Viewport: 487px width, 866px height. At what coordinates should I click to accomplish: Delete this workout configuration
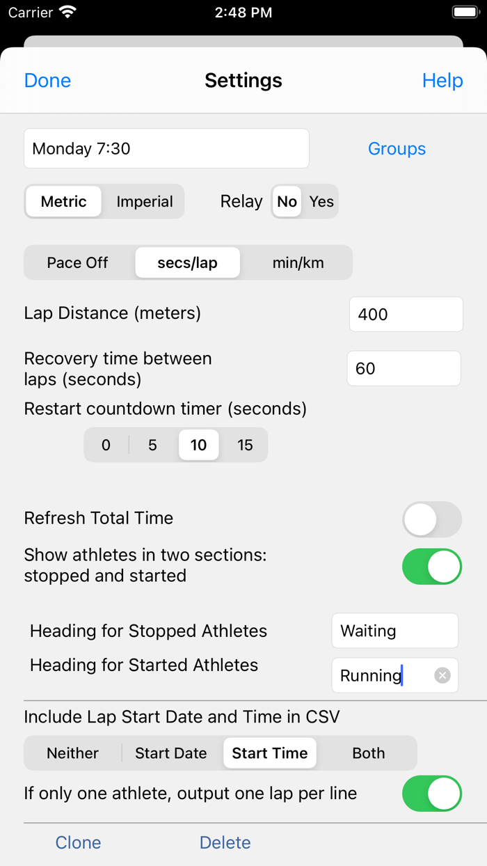(225, 842)
